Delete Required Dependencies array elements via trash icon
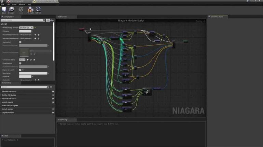Viewport: 263px width, 147px height. tap(39, 39)
